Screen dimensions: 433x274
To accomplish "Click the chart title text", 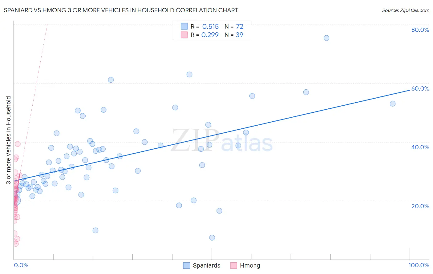I will [x=121, y=10].
